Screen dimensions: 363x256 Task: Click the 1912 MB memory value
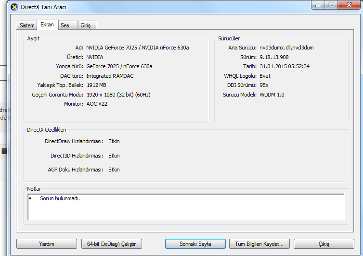pos(96,85)
